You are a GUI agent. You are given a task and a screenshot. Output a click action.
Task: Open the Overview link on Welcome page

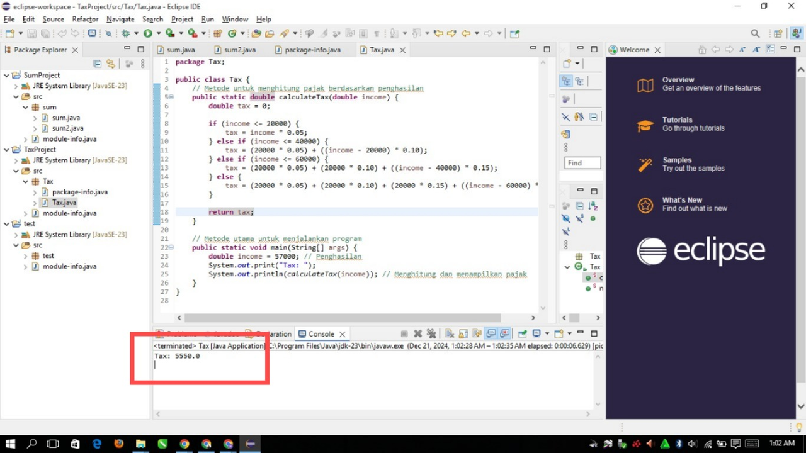click(x=678, y=80)
